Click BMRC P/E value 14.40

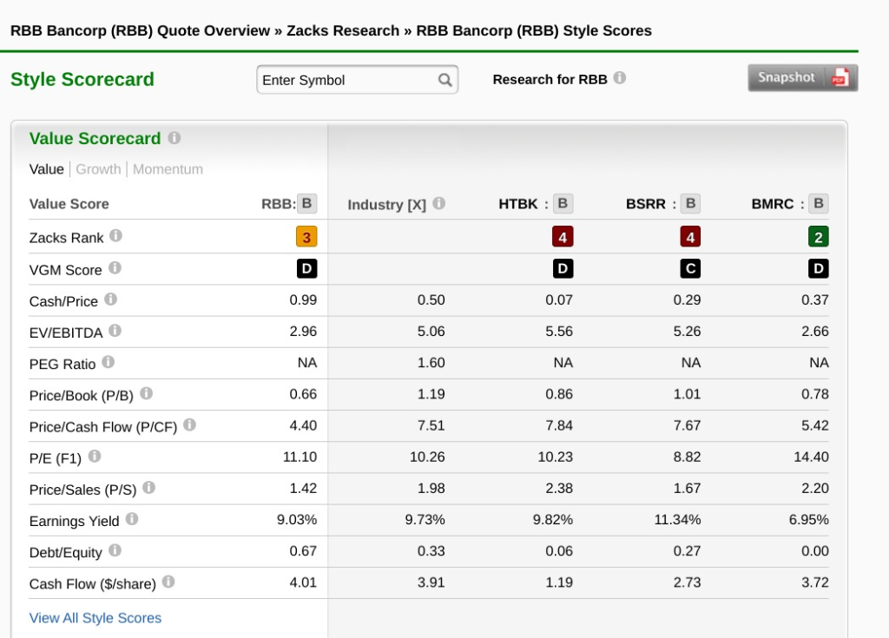[x=812, y=457]
